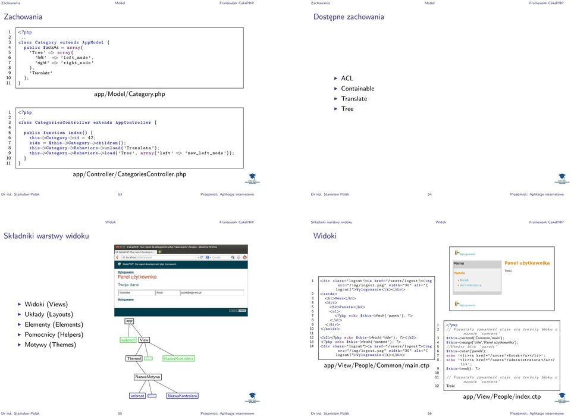The height and width of the screenshot is (416, 571).
Task: Click the green webroot node in the tree
Action: [128, 340]
